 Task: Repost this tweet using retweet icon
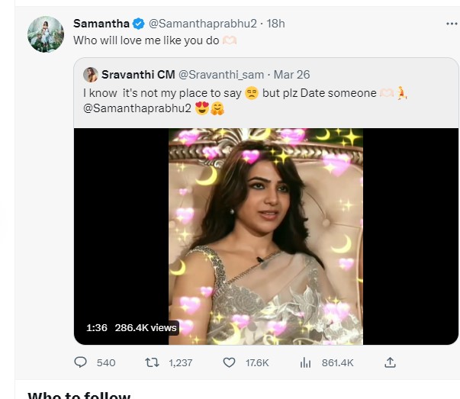[151, 362]
